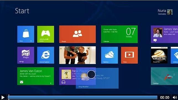The height and width of the screenshot is (100, 178).
Task: Open the Video tile
Action: tap(129, 55)
